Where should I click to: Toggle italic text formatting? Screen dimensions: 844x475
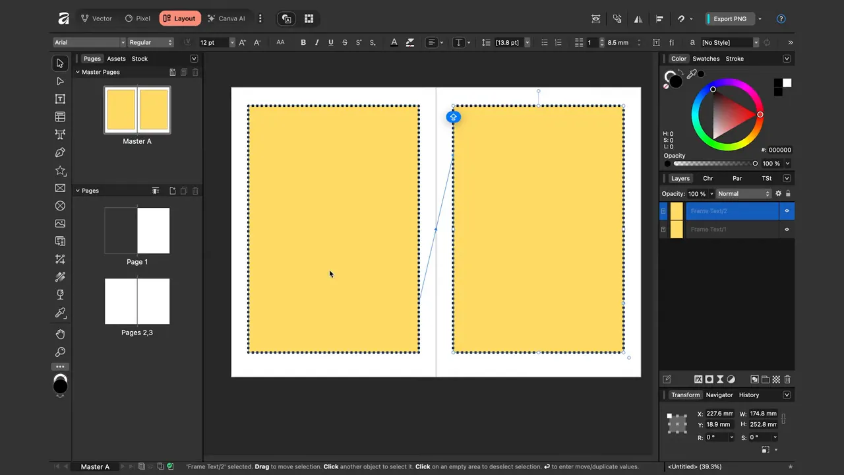point(316,42)
